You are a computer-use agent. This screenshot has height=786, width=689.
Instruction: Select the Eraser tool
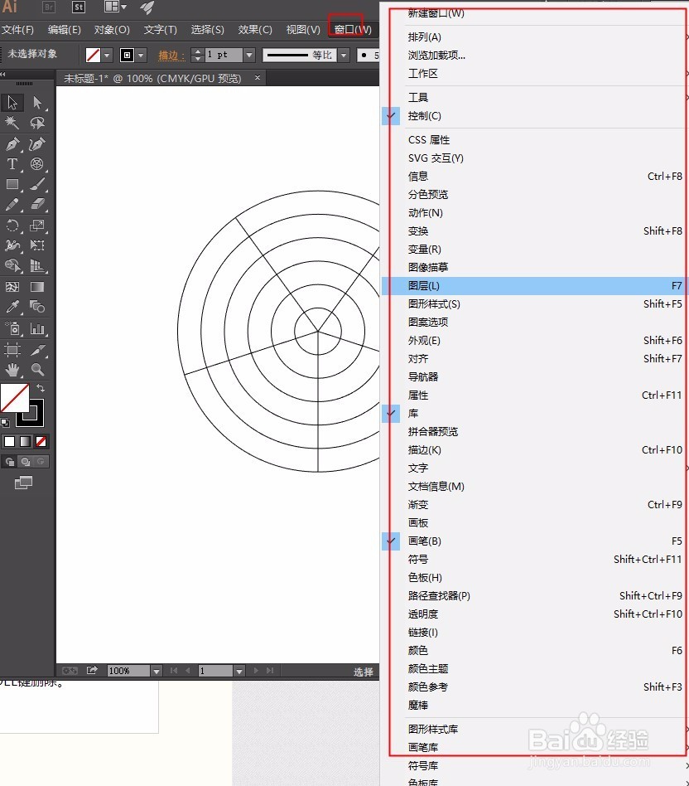[x=37, y=204]
